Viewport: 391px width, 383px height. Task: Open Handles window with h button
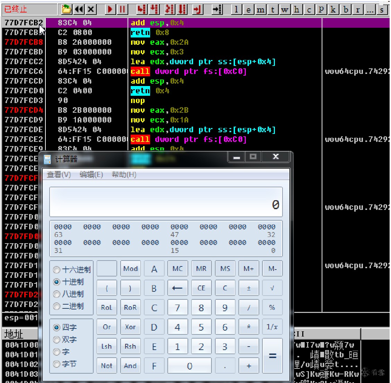297,9
